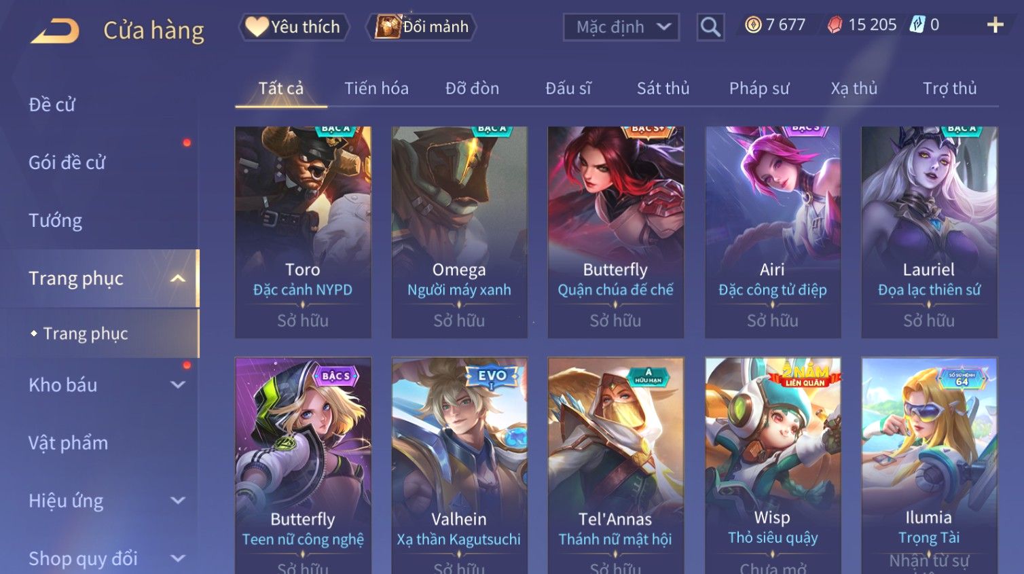Select the Tiến hóa tab
1024x574 pixels.
pos(376,88)
